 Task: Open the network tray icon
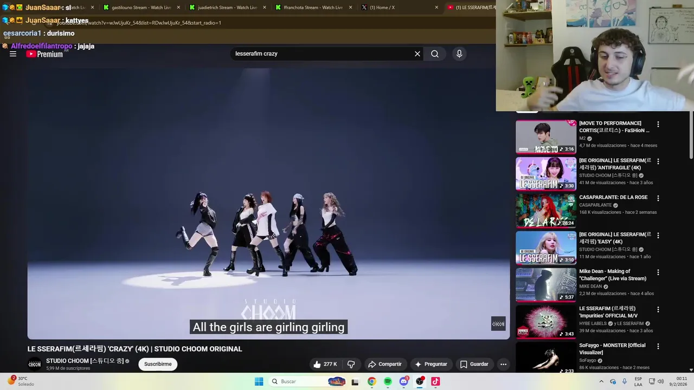(652, 381)
